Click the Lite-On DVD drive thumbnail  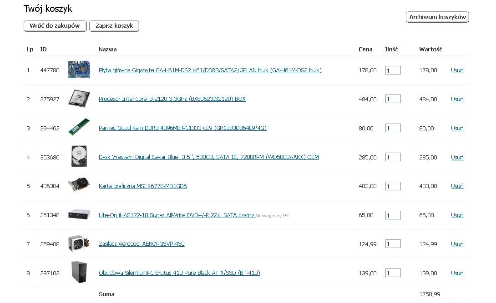point(79,214)
